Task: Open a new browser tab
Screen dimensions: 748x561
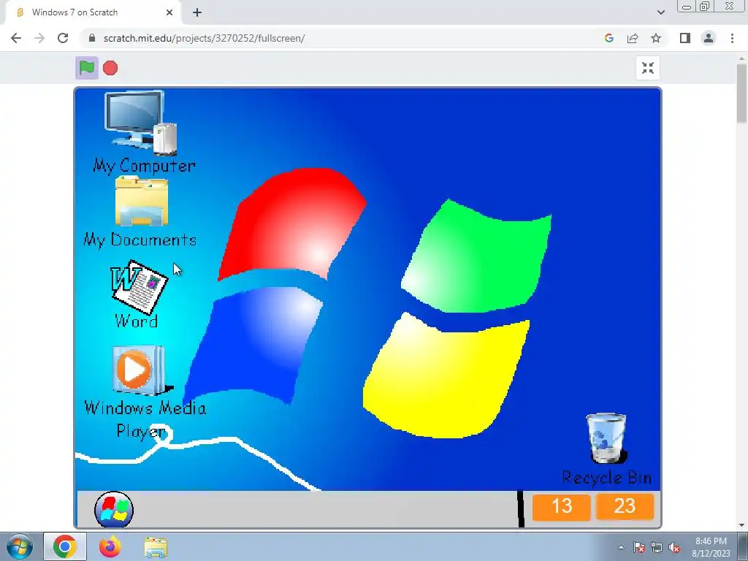Action: pyautogui.click(x=197, y=12)
